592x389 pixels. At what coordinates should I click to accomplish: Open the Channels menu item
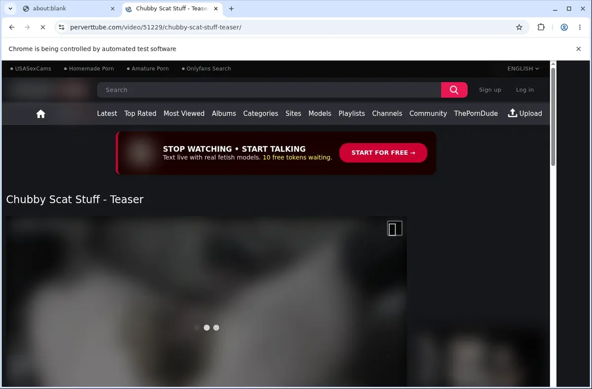click(387, 113)
